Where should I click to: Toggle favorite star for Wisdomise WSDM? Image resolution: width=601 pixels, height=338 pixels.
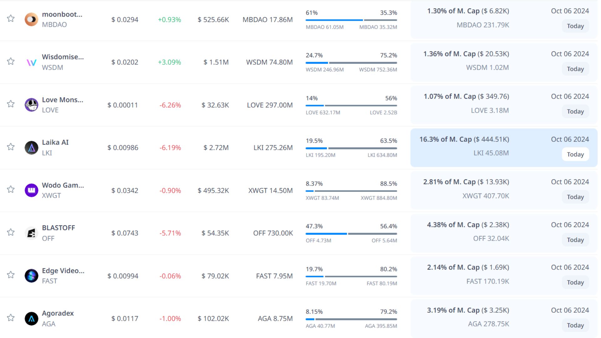pos(11,61)
